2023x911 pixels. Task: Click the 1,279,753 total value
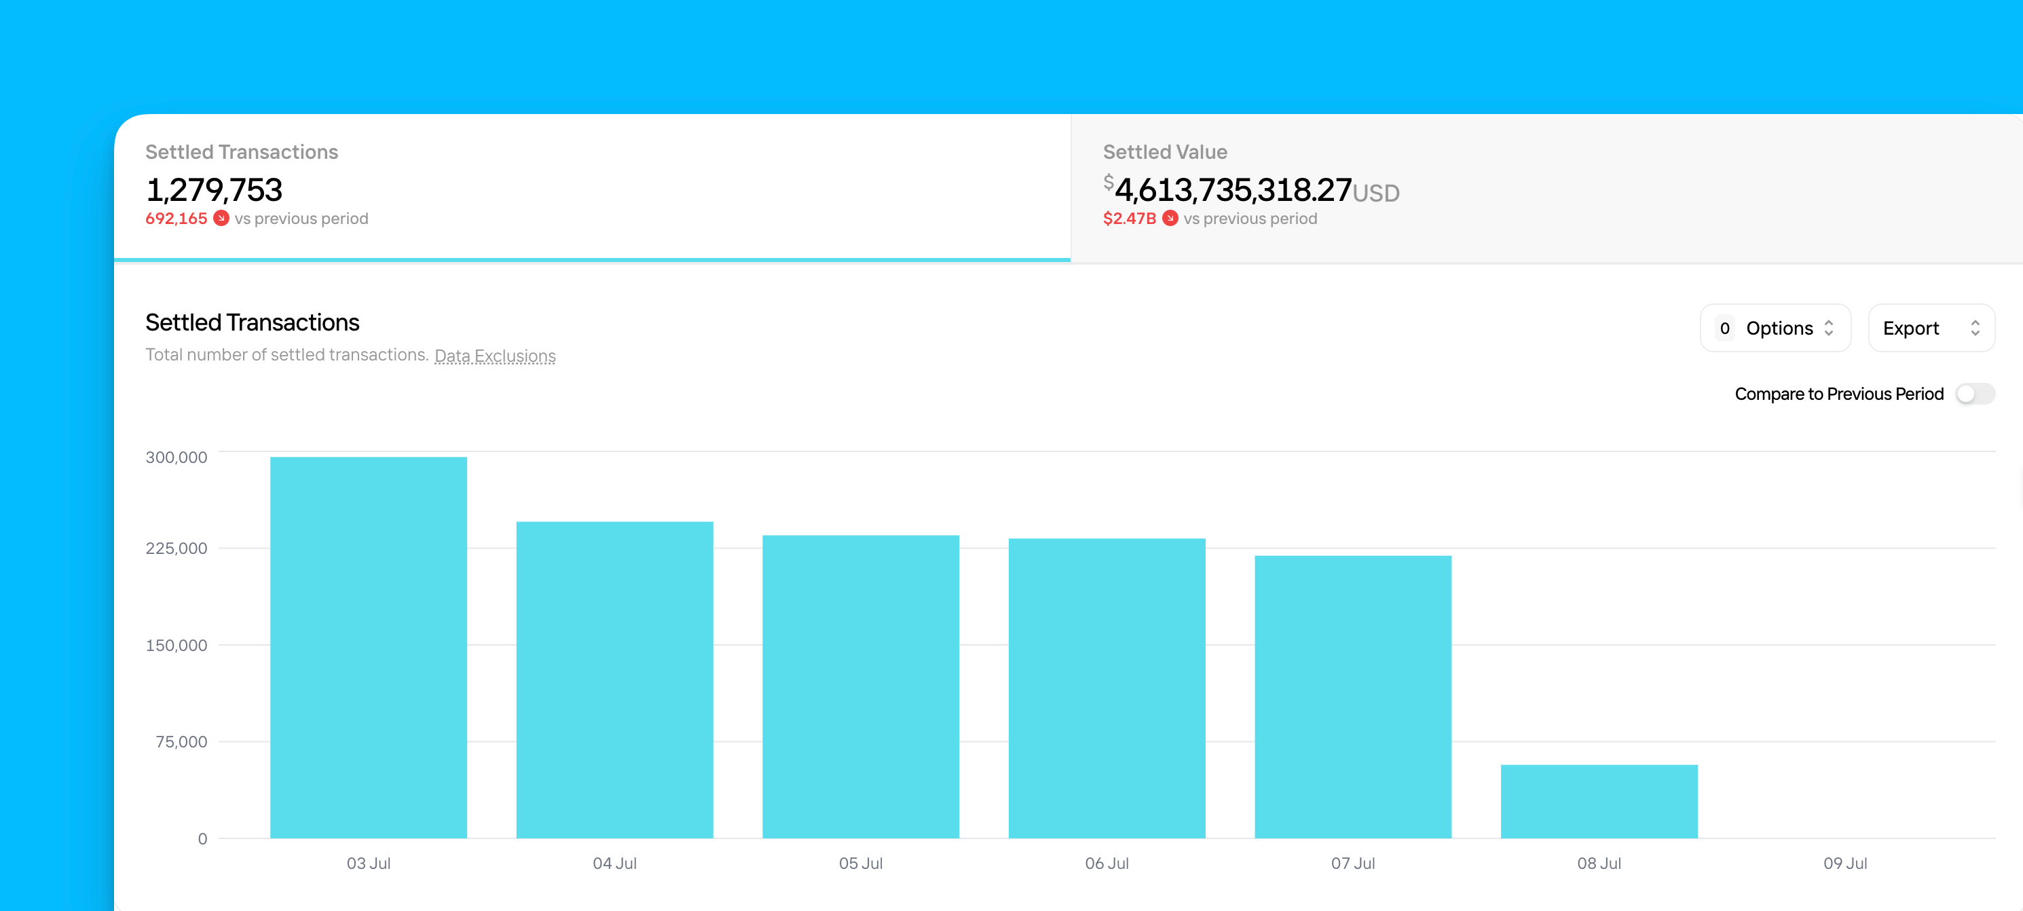tap(214, 189)
